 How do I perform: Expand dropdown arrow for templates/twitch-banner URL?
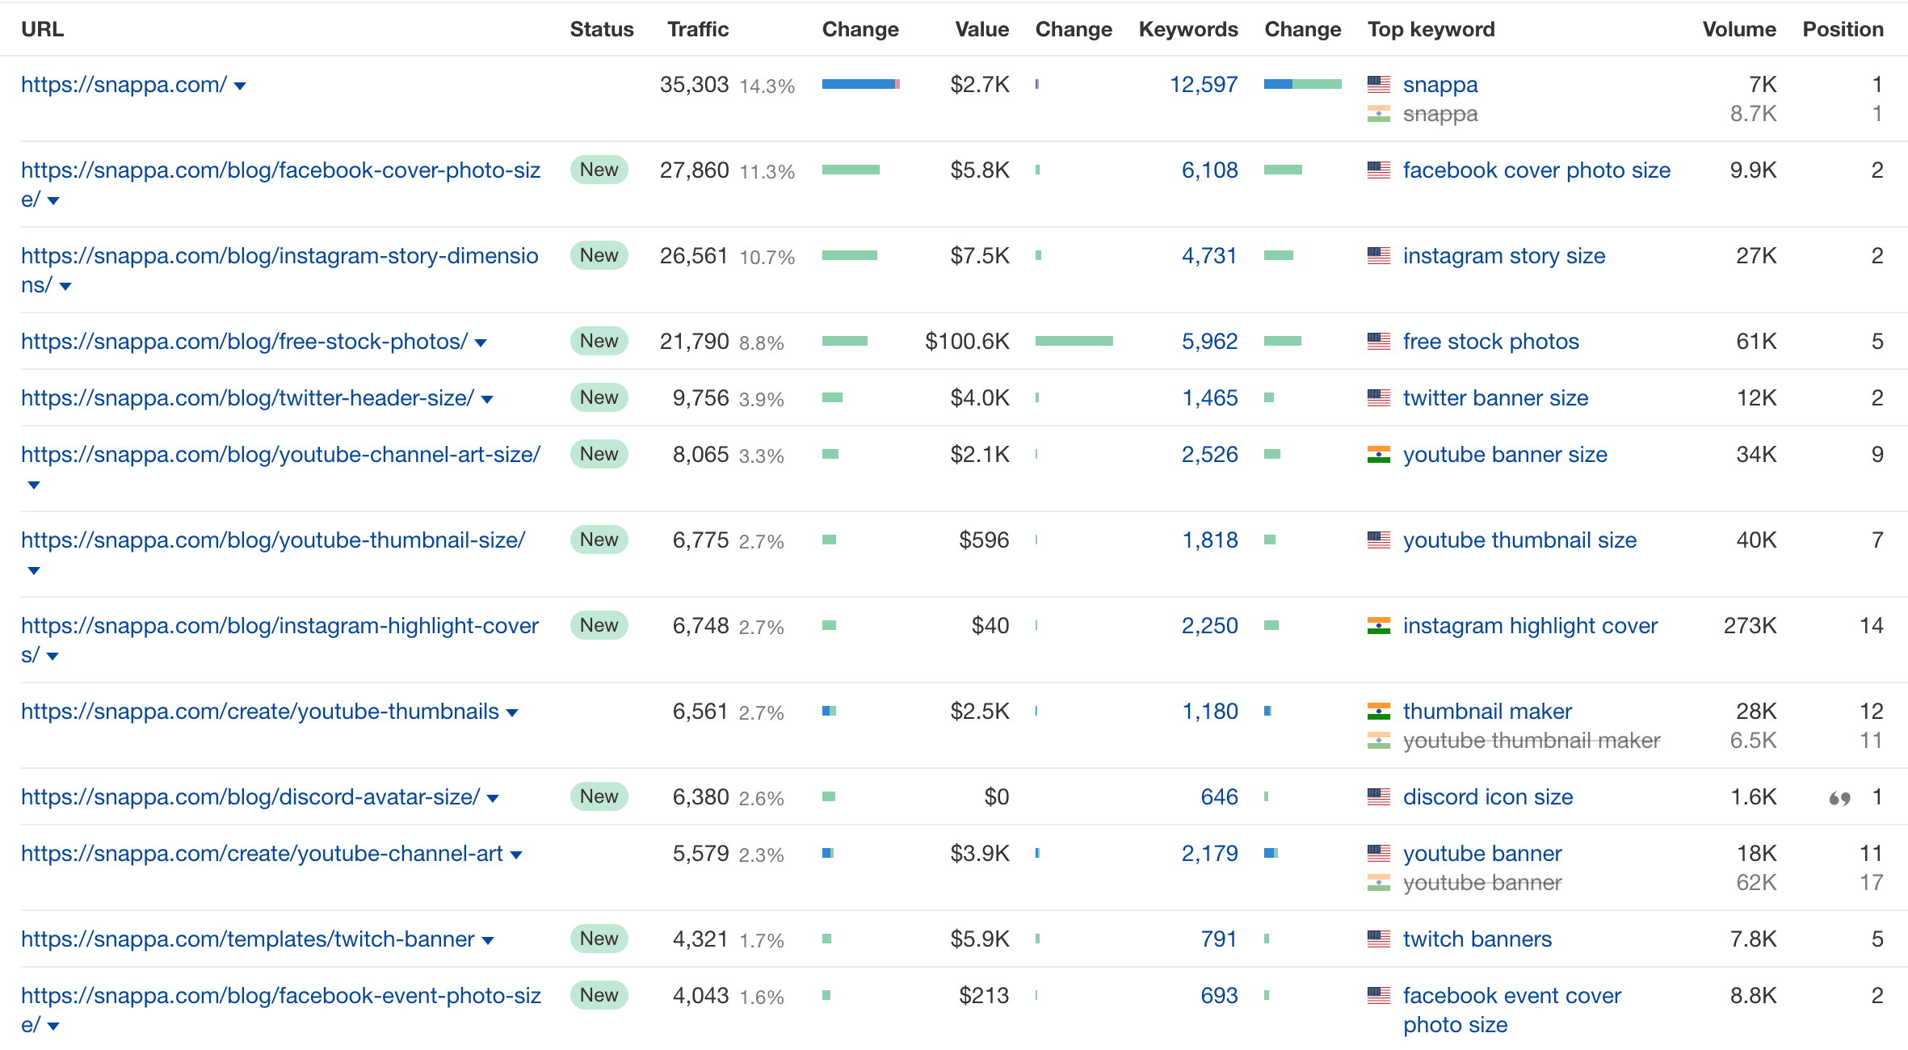coord(488,941)
